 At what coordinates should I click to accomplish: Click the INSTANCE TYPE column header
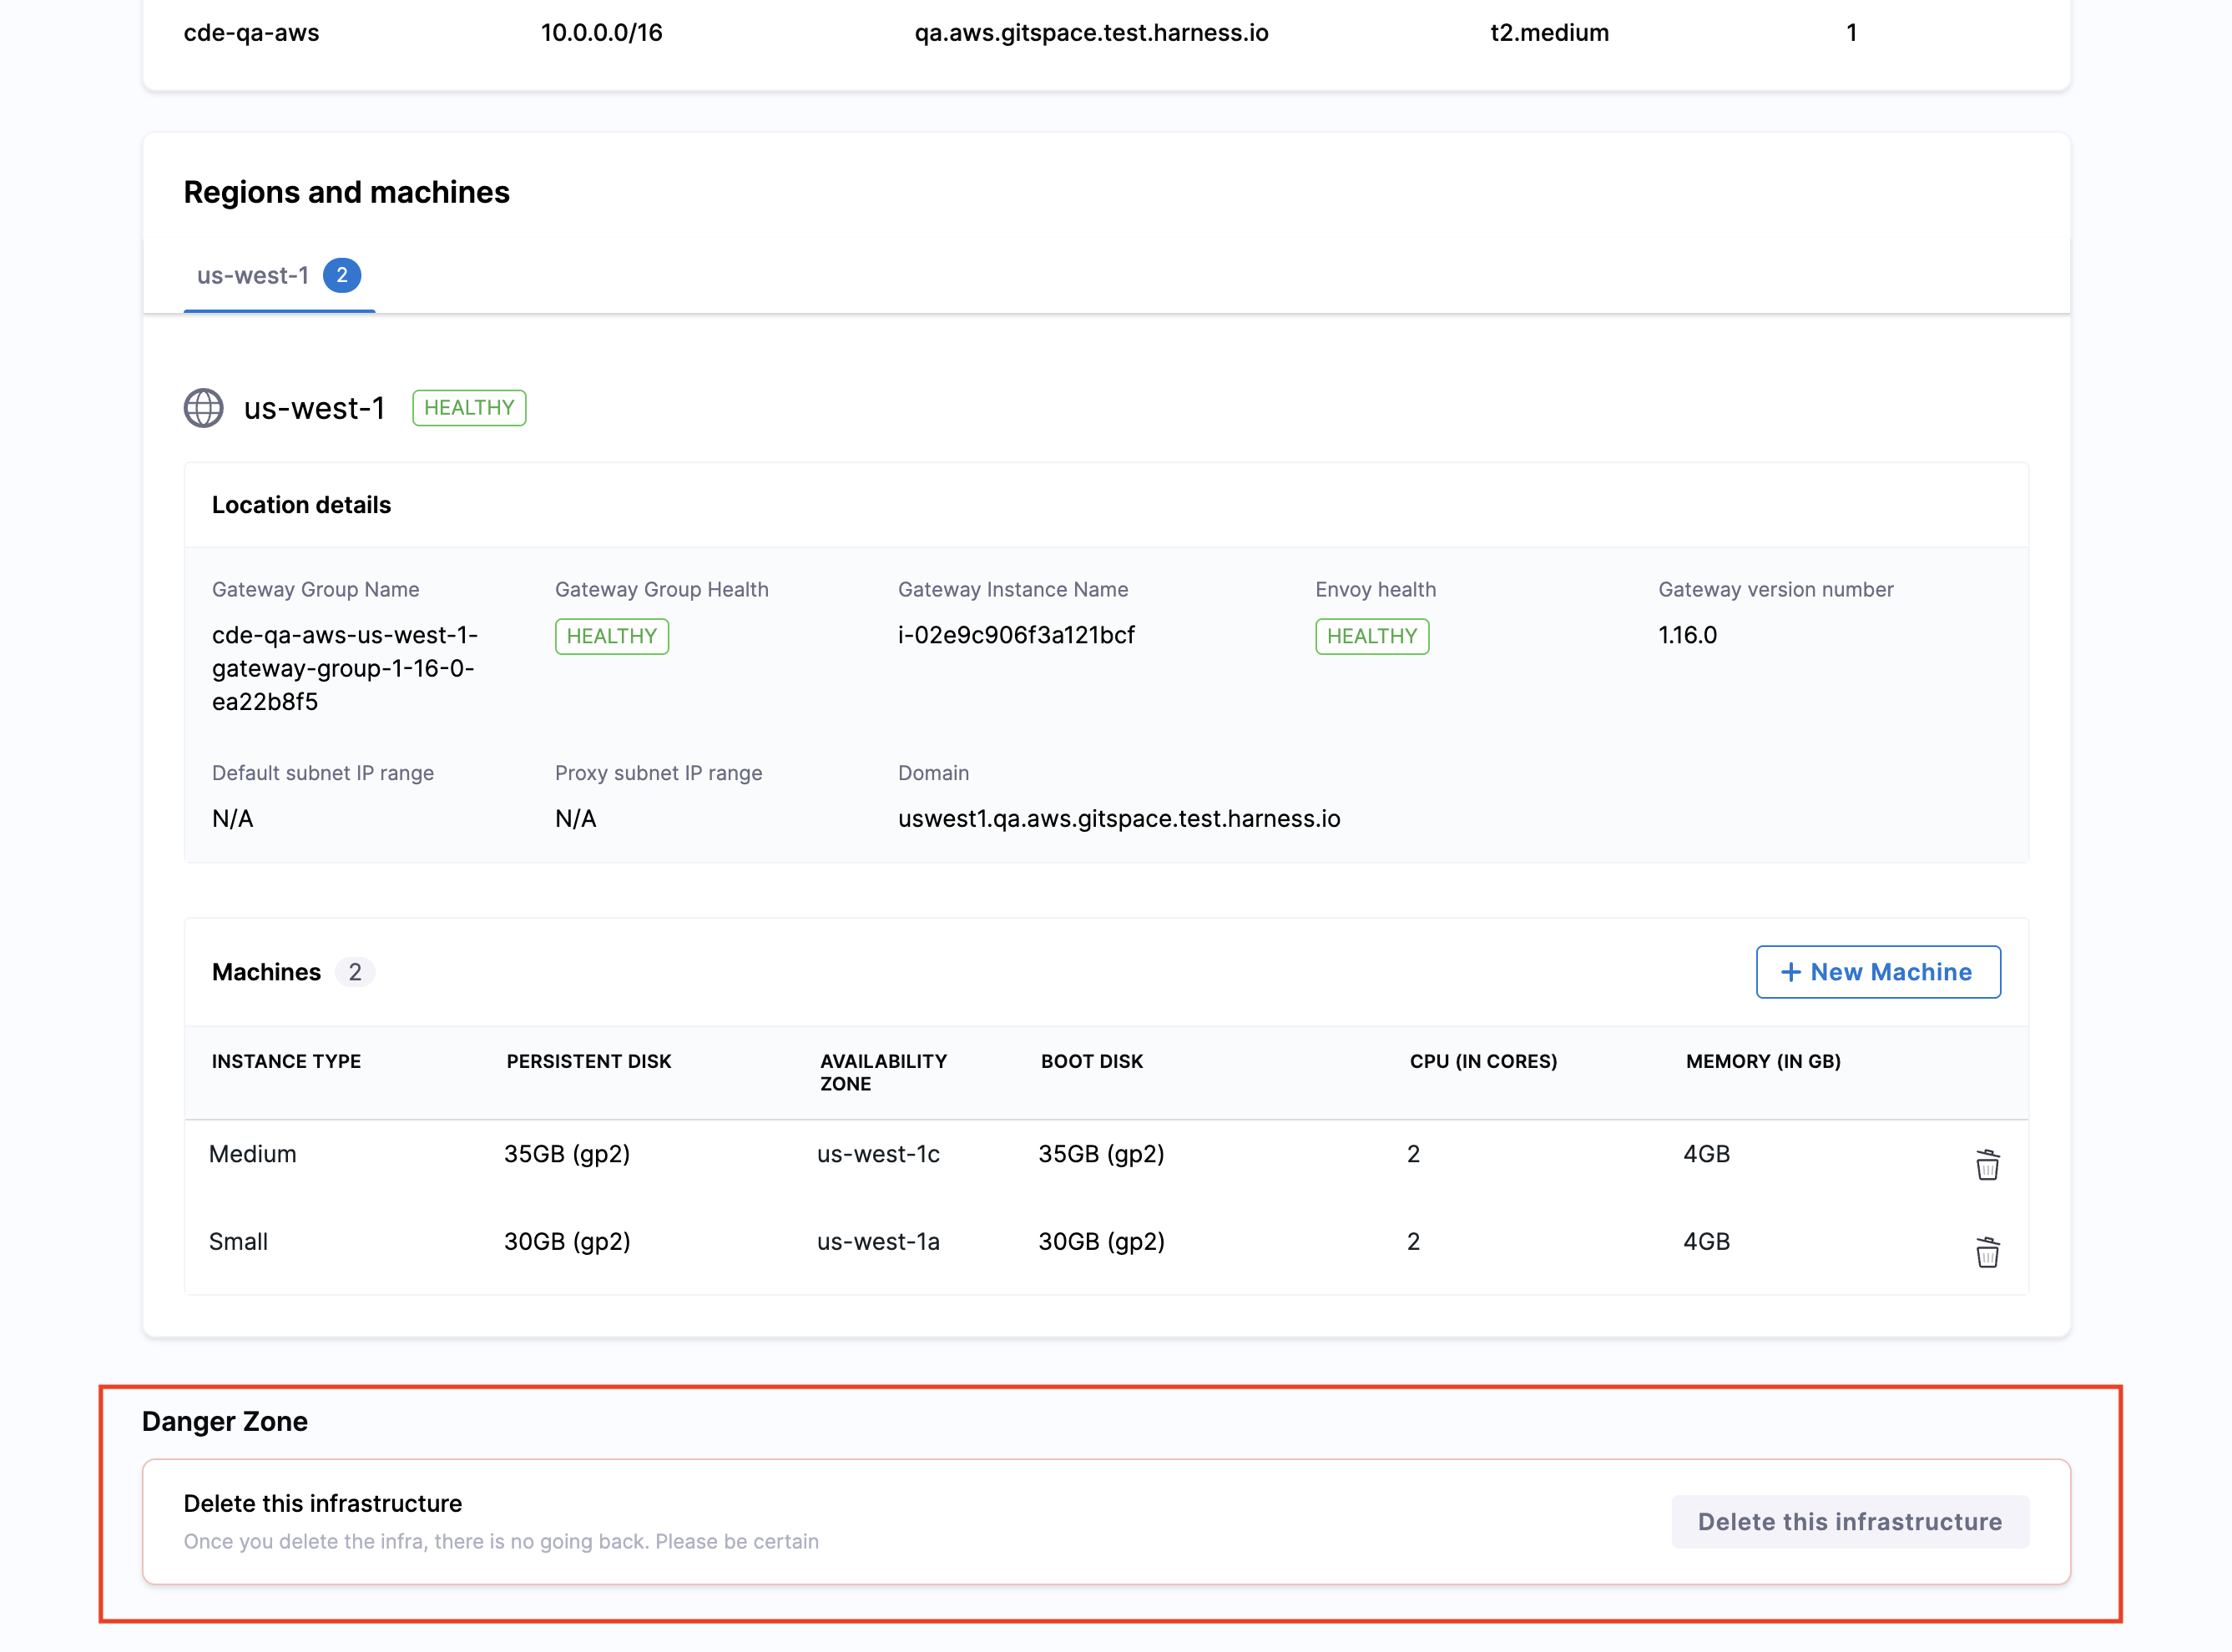(286, 1062)
